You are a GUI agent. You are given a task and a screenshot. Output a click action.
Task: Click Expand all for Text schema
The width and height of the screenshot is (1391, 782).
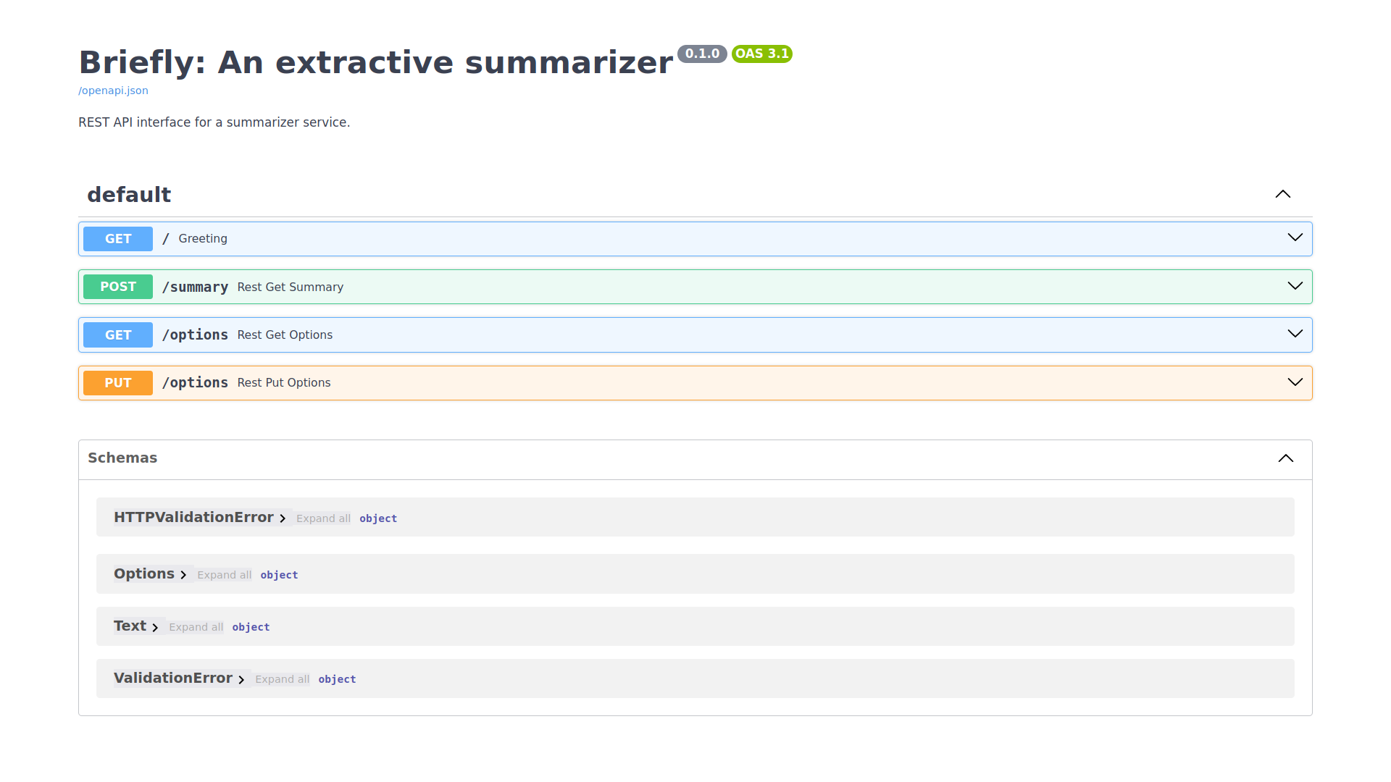196,627
